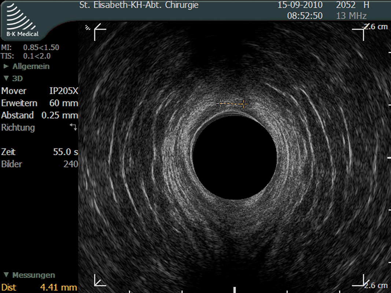Screen dimensions: 391x293
Task: Click the Dist 4.41 mm measurement
Action: [x=39, y=287]
